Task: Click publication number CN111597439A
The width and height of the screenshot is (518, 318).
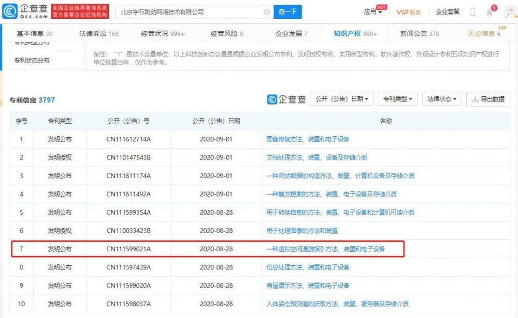Action: click(128, 267)
